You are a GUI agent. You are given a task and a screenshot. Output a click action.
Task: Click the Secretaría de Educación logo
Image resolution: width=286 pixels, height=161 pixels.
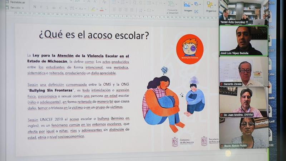pos(210,141)
